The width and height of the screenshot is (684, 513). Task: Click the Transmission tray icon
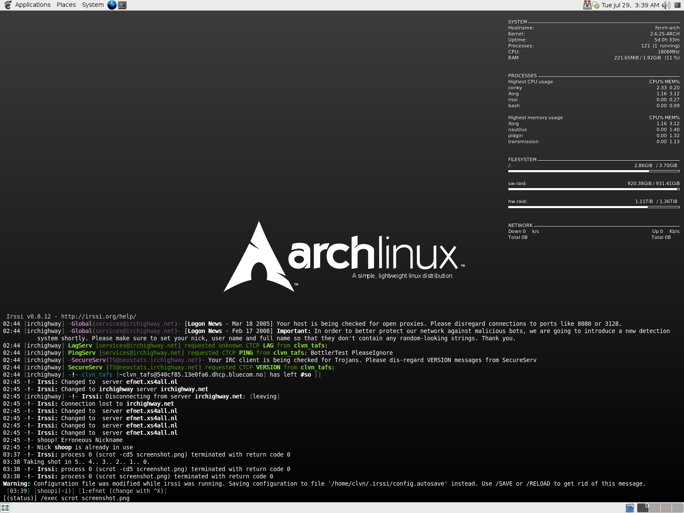coord(587,5)
